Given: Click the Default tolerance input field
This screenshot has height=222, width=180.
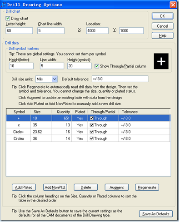Looking at the screenshot, I should (x=120, y=79).
